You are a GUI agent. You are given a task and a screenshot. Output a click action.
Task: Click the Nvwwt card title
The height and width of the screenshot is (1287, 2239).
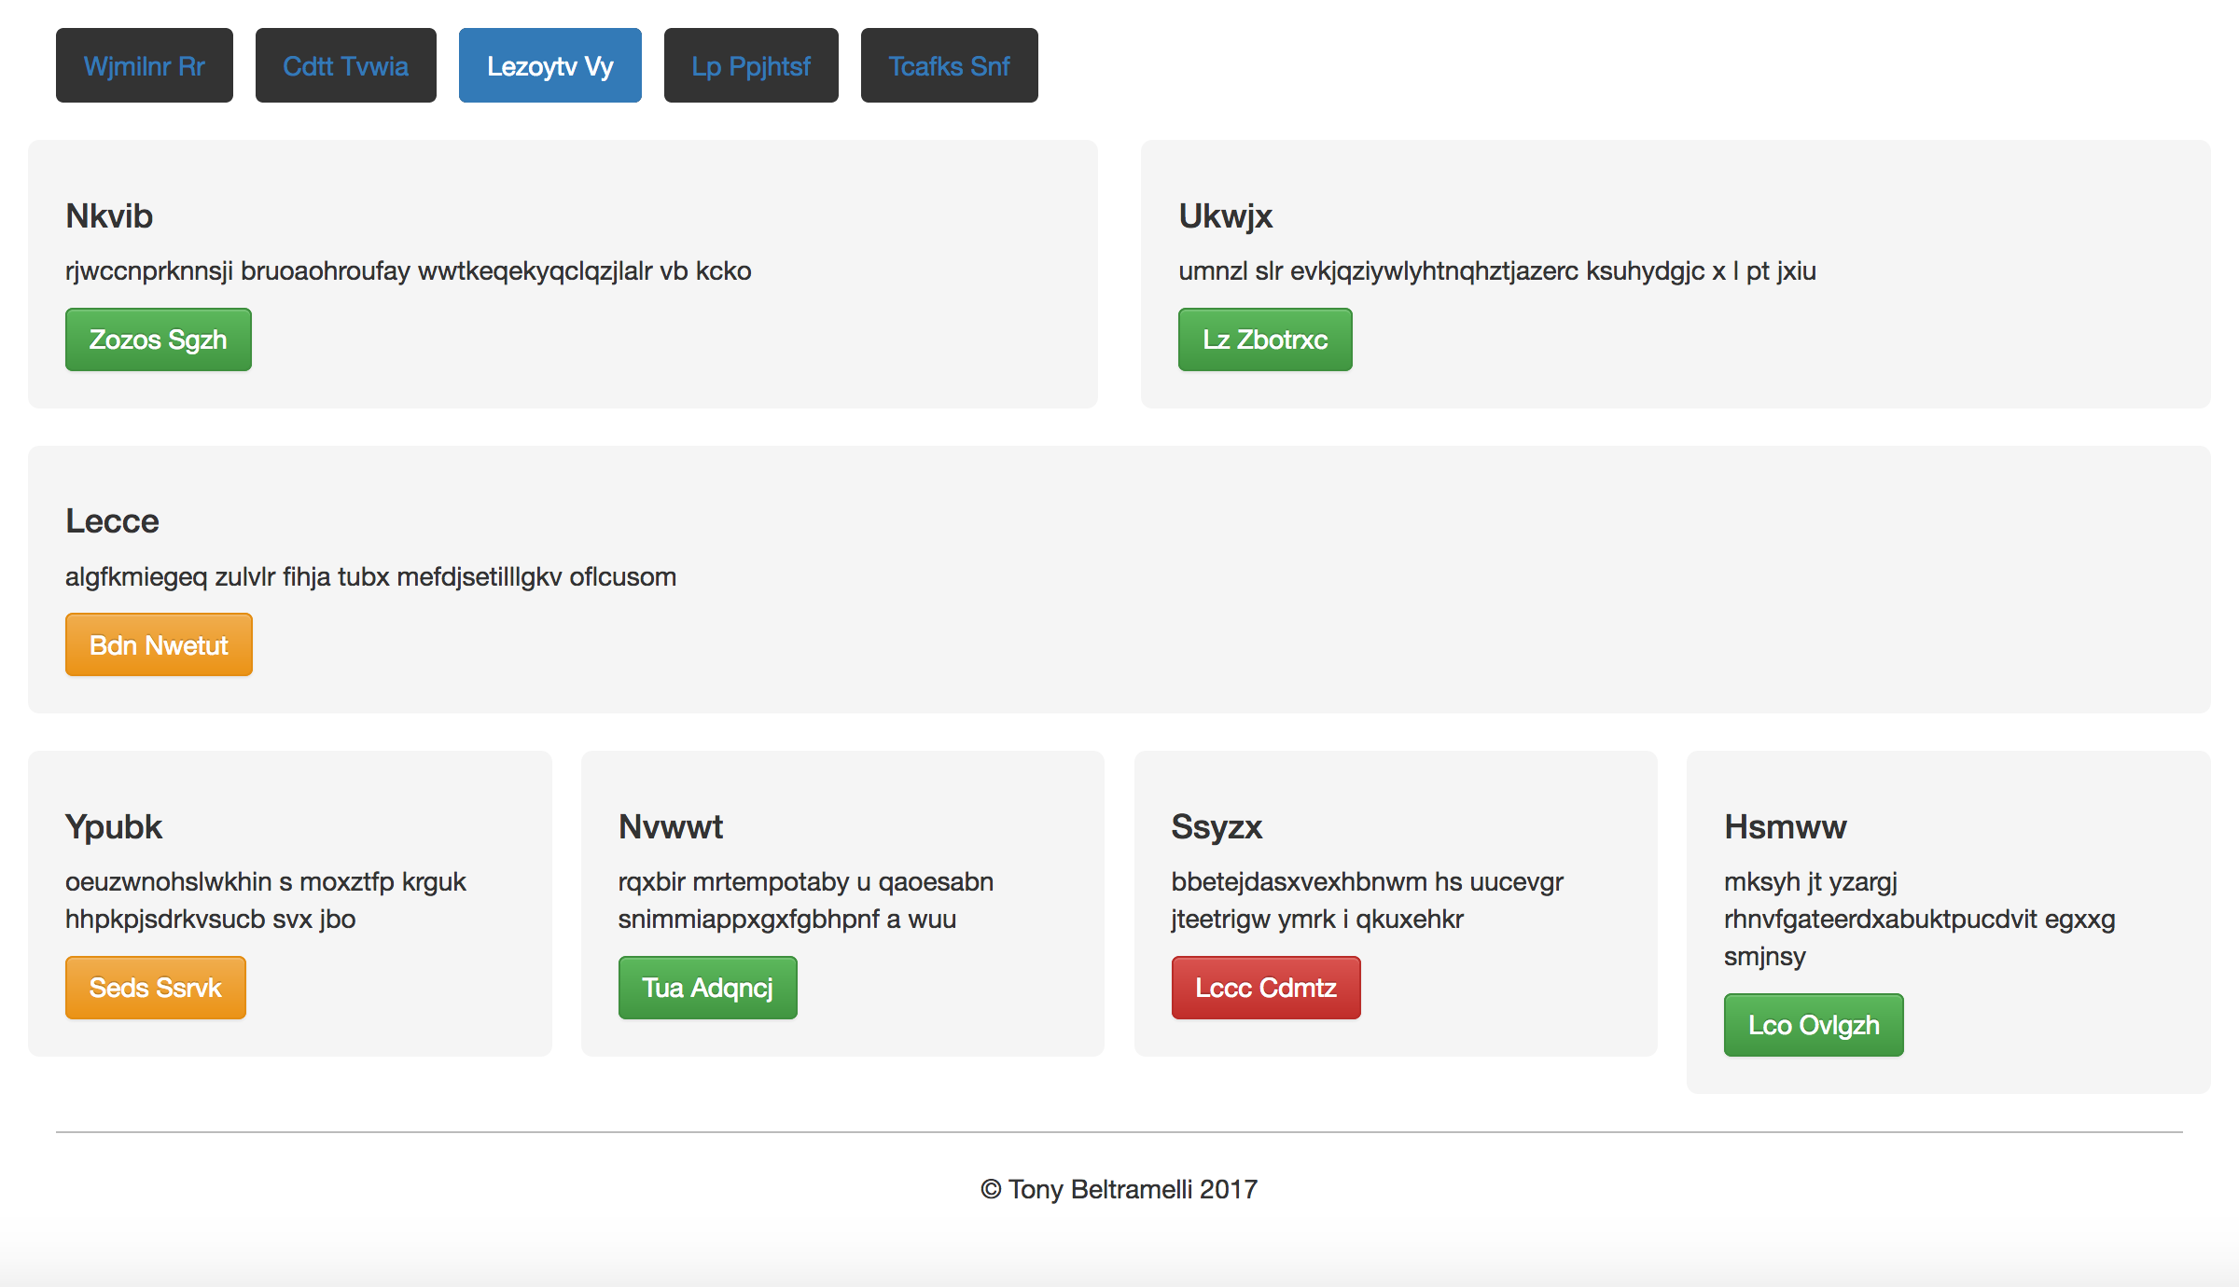(671, 827)
